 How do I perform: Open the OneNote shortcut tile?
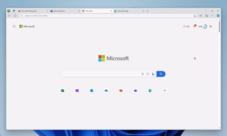(77, 90)
